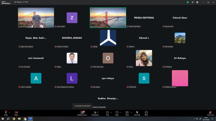
Task: Click Wahyu's profile photo
Action: [72, 58]
